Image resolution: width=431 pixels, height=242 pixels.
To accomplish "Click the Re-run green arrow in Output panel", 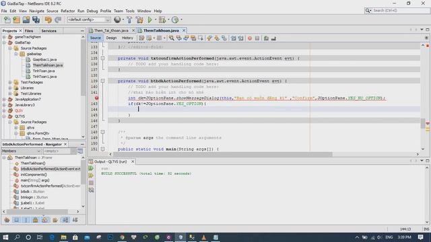I will point(92,168).
